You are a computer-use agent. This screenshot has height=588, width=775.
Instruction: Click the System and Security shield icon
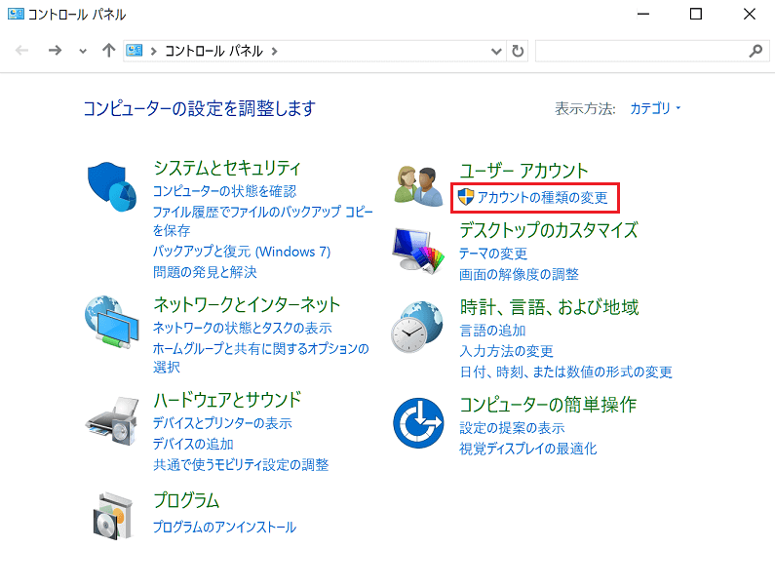pos(112,187)
